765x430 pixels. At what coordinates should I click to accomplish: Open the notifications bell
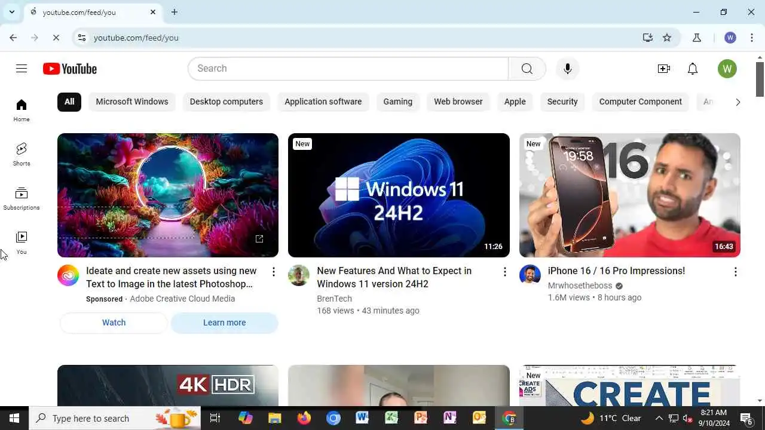point(693,69)
